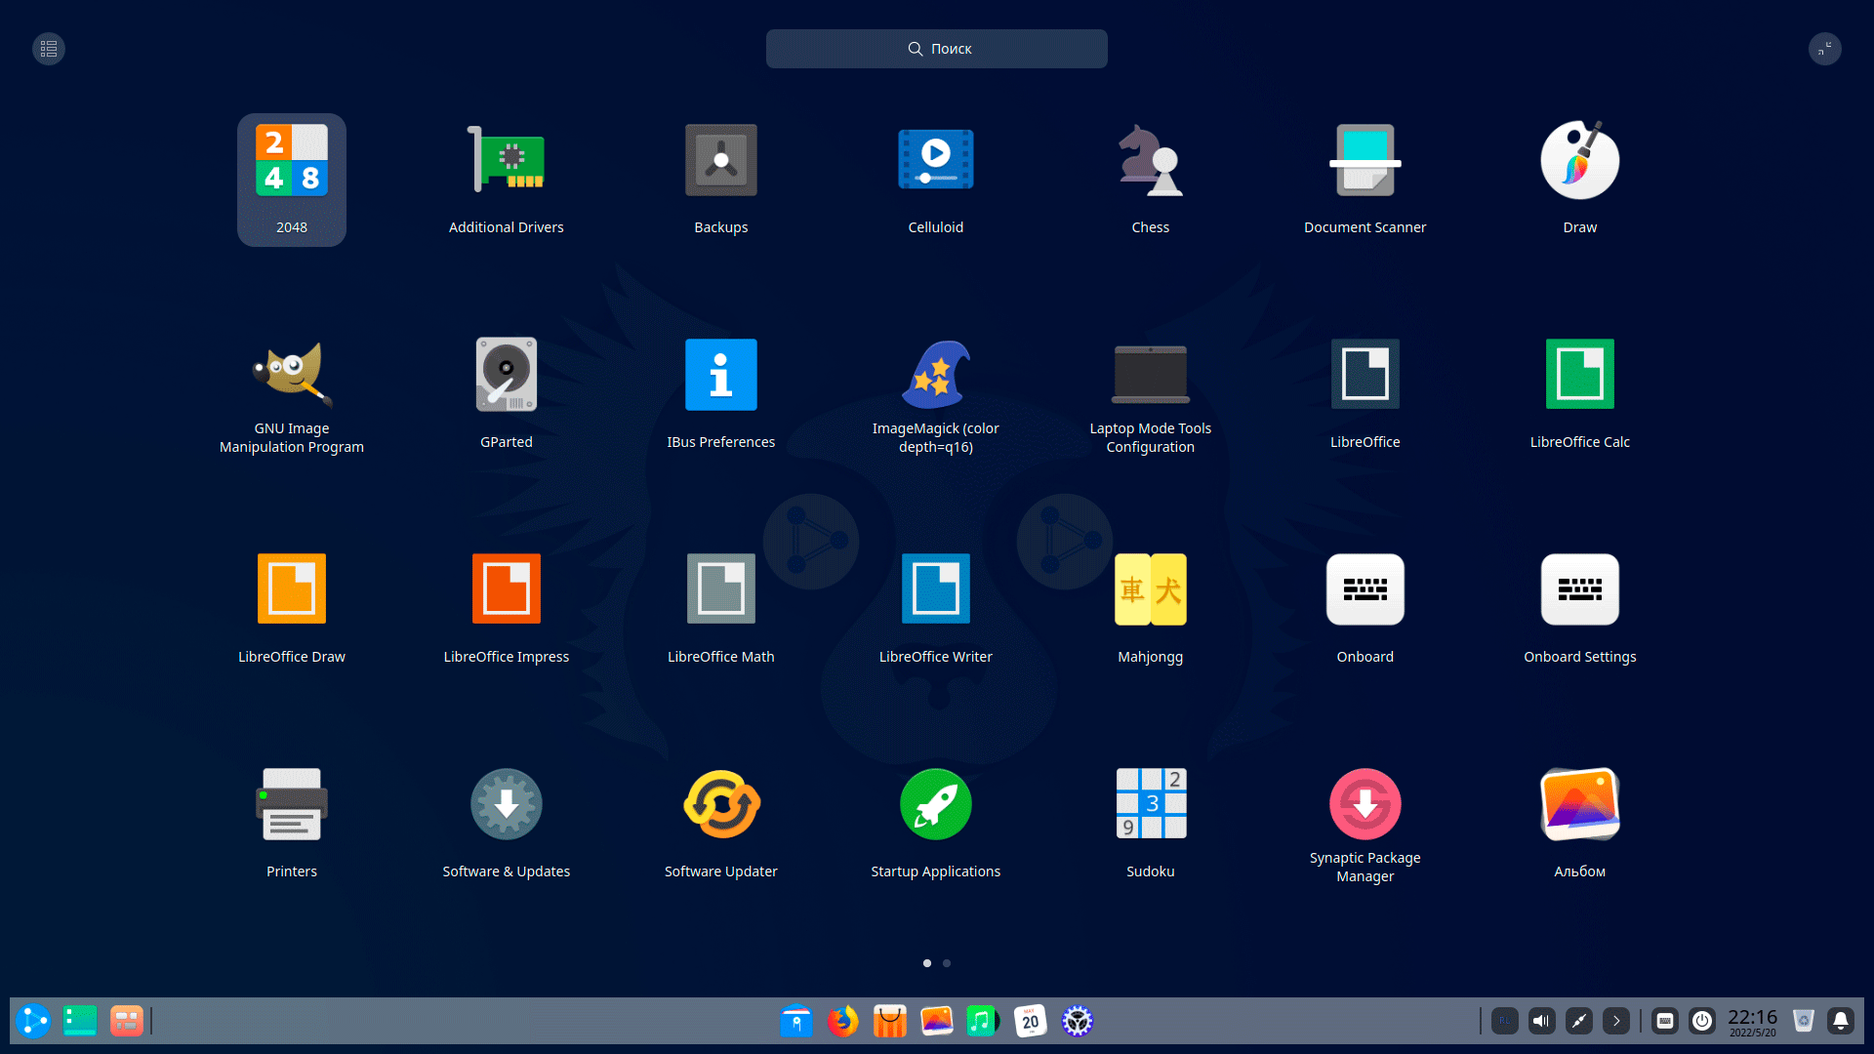Launch the Chess game
Viewport: 1874px width, 1054px height.
[x=1150, y=161]
